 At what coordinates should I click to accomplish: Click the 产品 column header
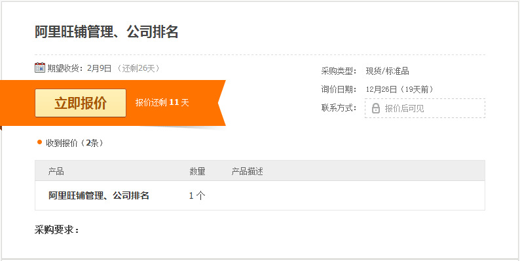[x=56, y=171]
